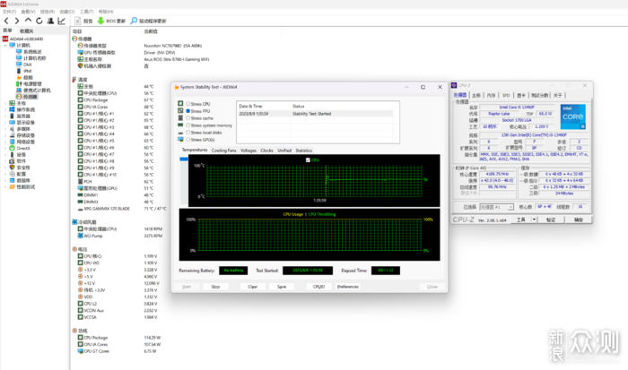Switch to the Unified tab

(284, 151)
